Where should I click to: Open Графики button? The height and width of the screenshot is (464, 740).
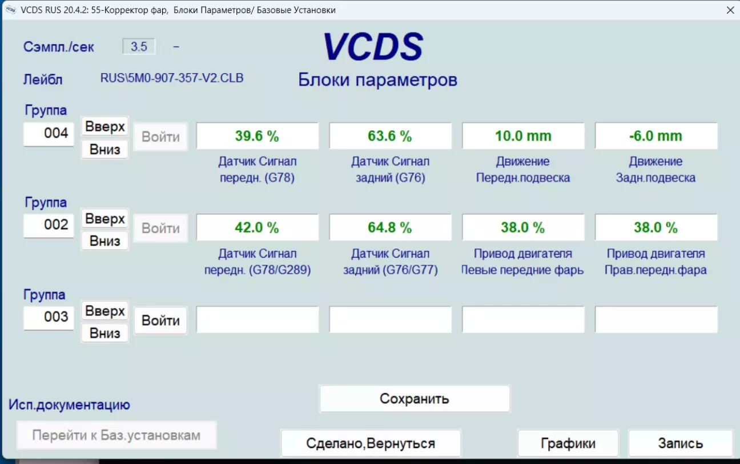click(568, 443)
